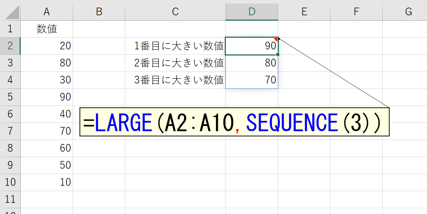Image resolution: width=427 pixels, height=214 pixels.
Task: Select column B header
Action: coord(99,12)
